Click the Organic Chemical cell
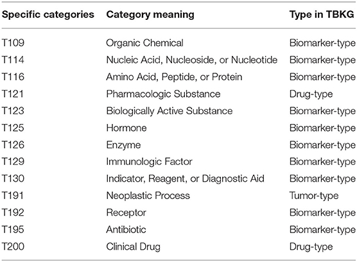This screenshot has width=357, height=262. point(145,43)
